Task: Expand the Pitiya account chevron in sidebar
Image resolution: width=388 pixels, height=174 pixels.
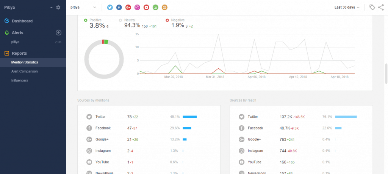Action: pos(52,8)
